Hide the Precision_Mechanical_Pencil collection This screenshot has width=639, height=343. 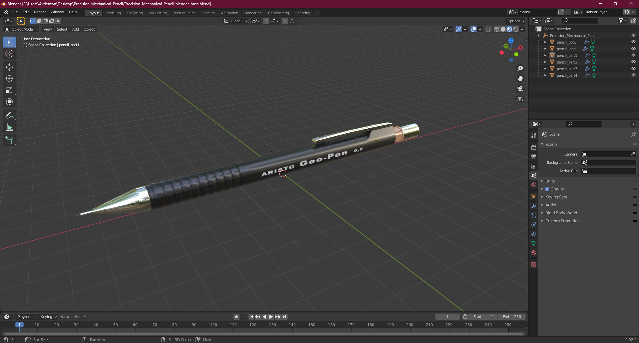tap(633, 35)
